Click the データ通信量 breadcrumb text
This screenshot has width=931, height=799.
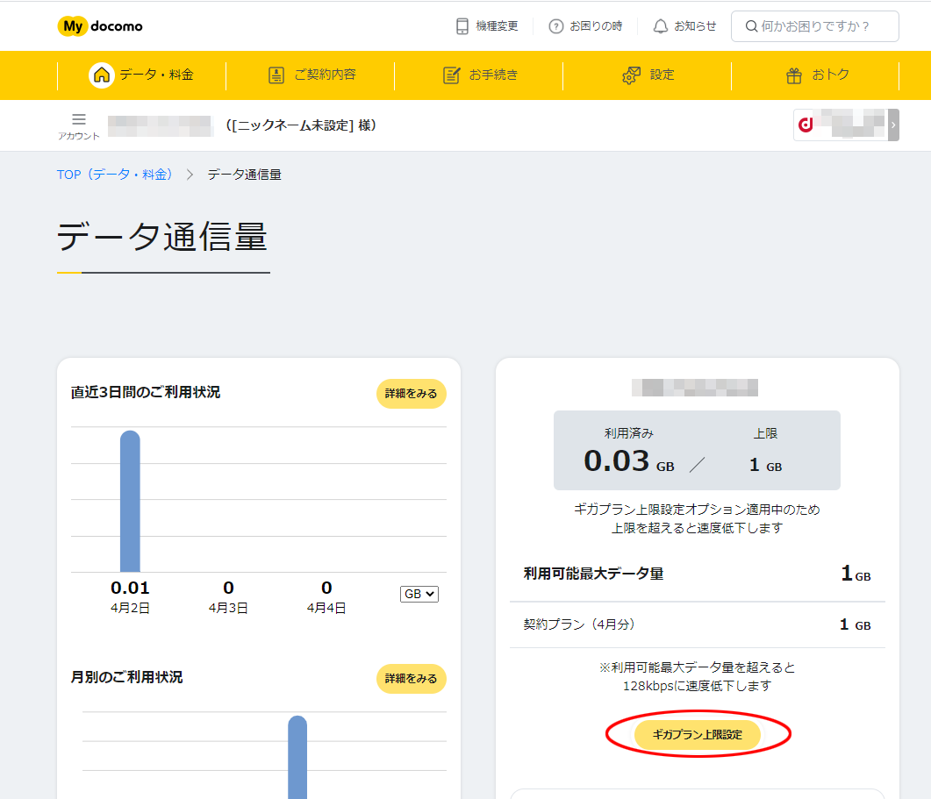click(x=245, y=175)
